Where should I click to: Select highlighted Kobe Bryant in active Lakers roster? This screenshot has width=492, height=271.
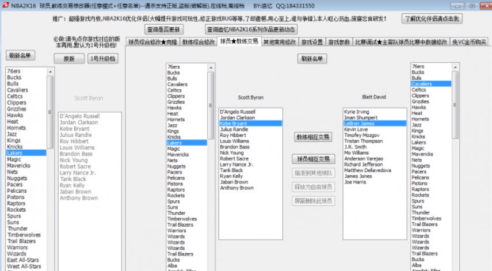pyautogui.click(x=251, y=124)
